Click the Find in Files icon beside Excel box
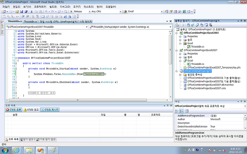Viewport: 247px width, 154px height. click(125, 12)
